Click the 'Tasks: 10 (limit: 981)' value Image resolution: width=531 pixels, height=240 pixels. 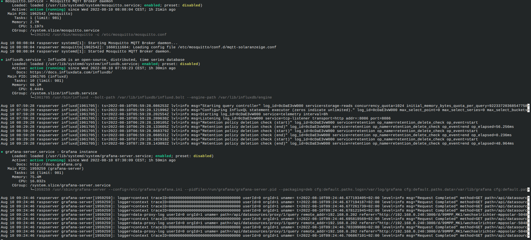click(47, 81)
